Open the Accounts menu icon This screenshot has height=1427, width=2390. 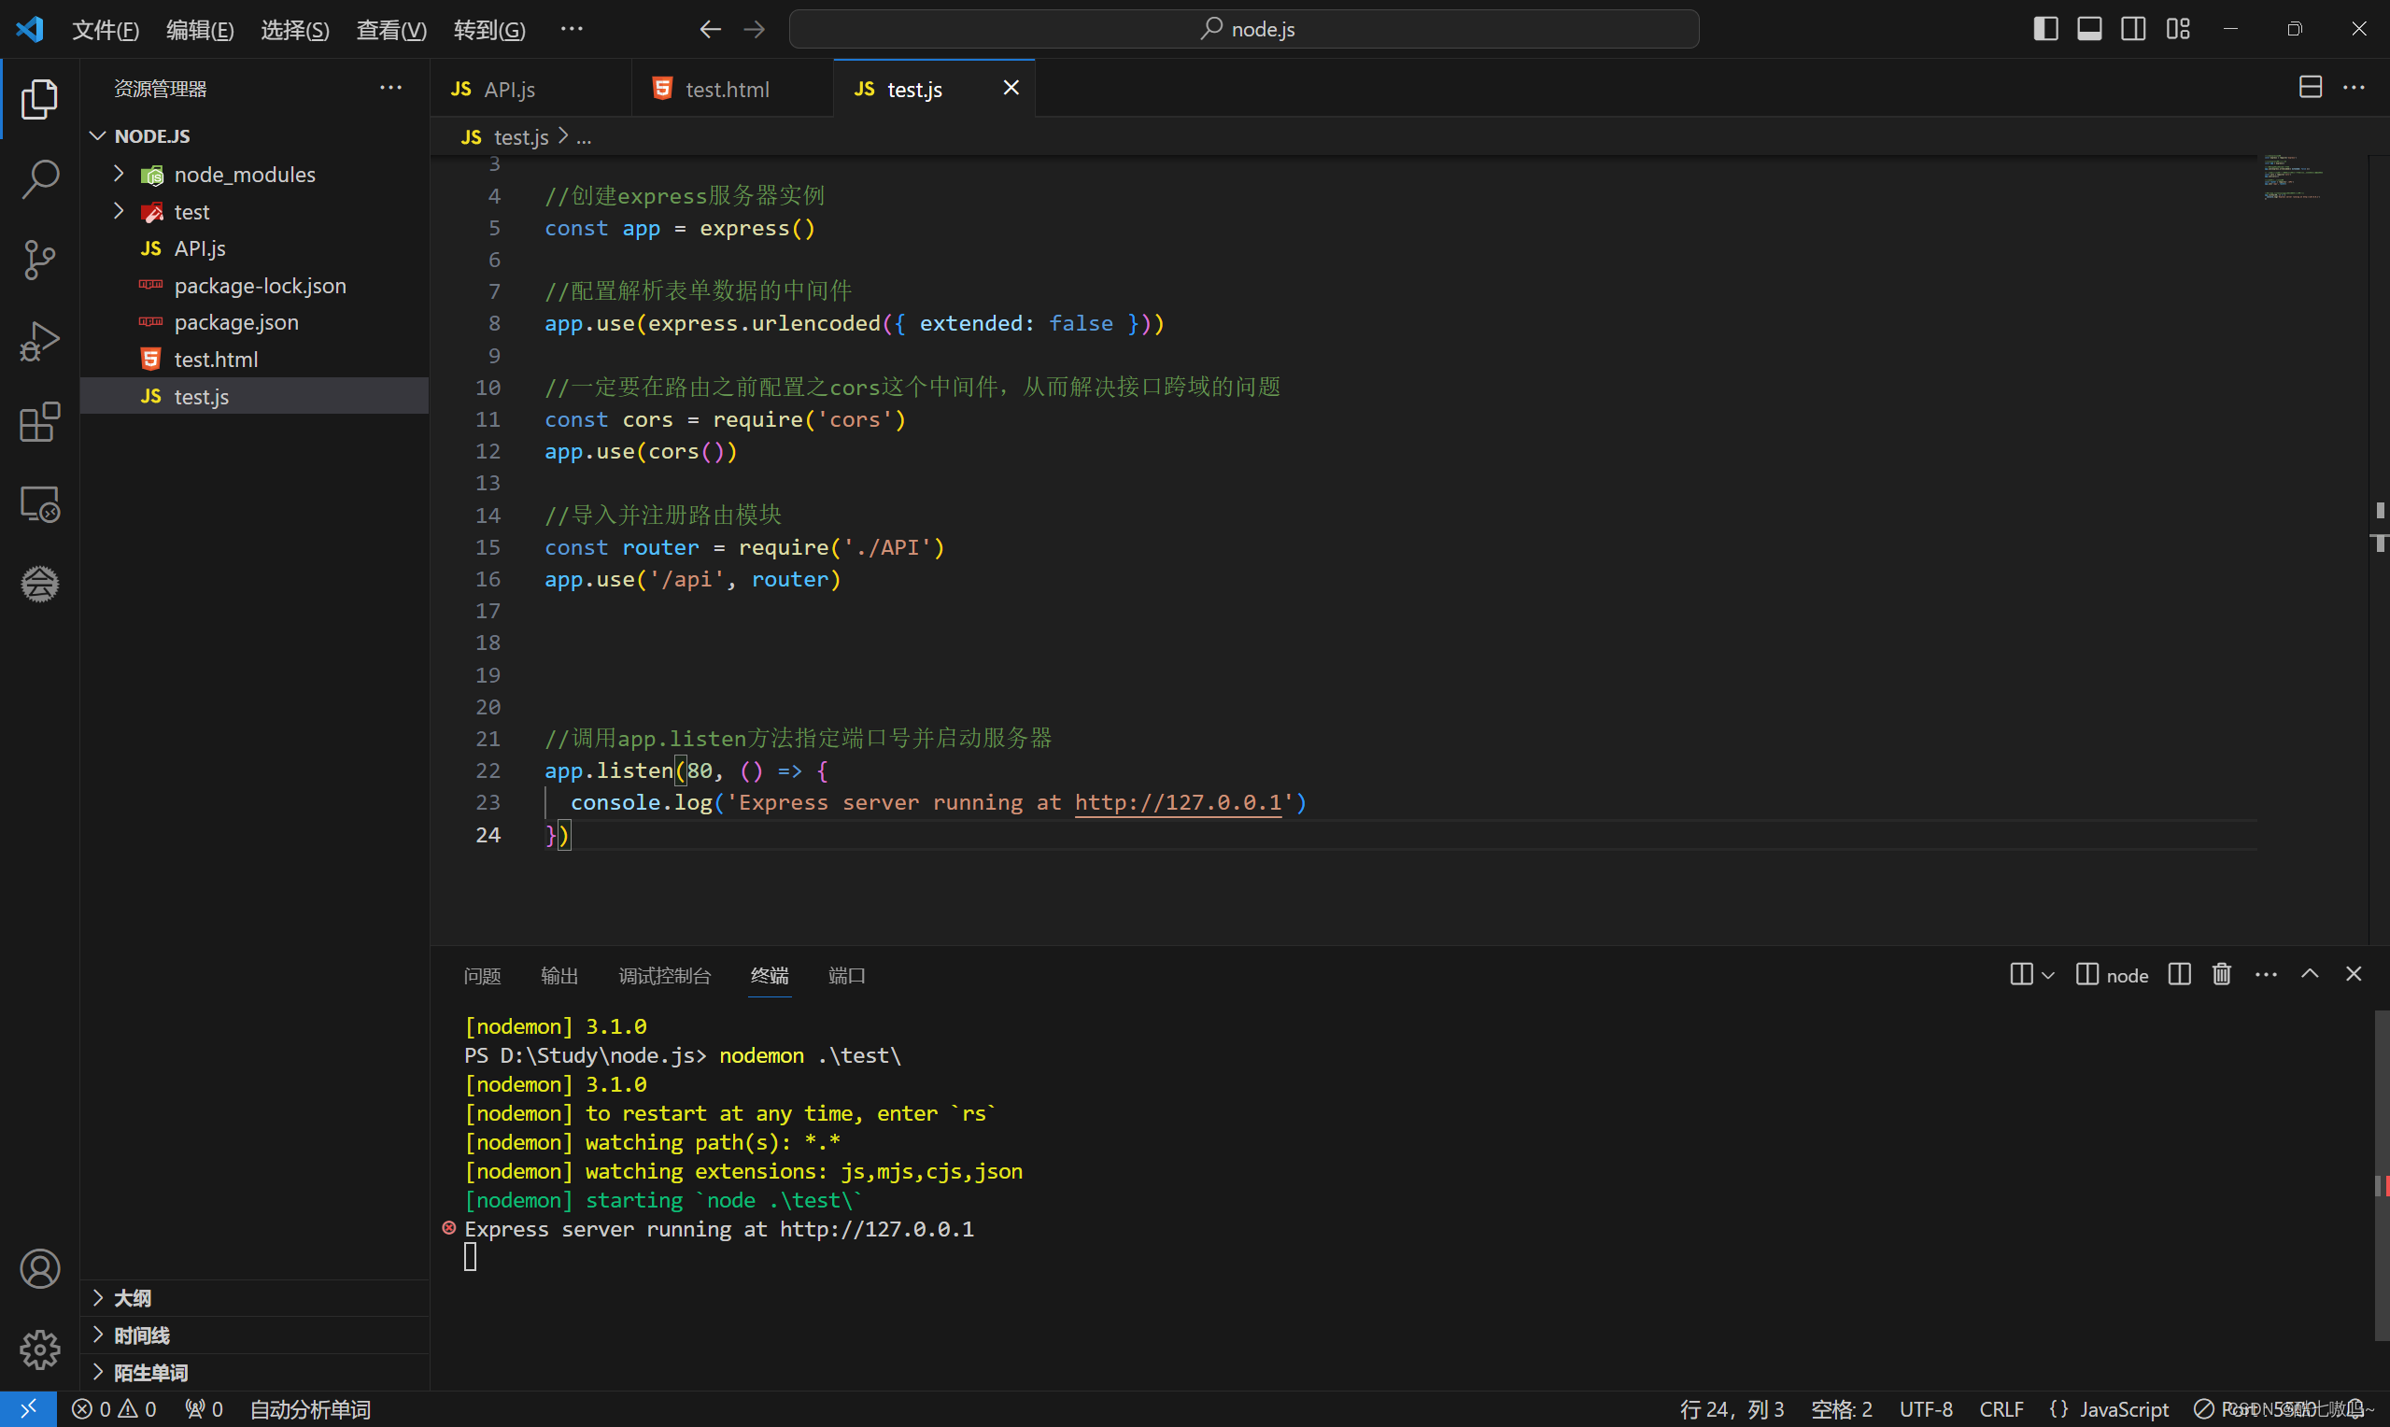pyautogui.click(x=39, y=1268)
